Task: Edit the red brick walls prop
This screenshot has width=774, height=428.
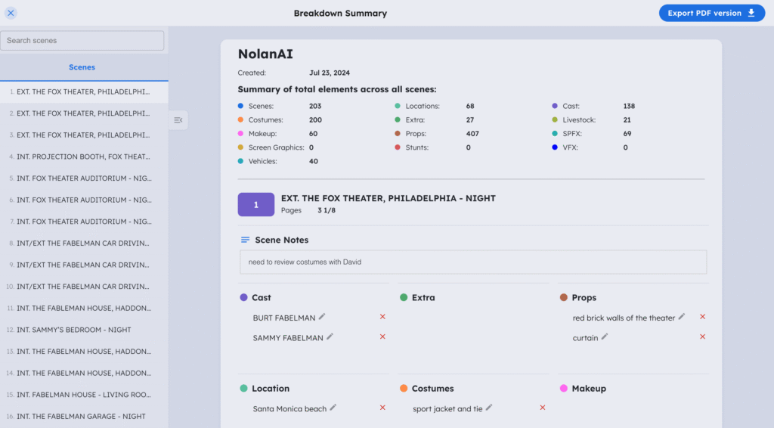Action: 682,317
